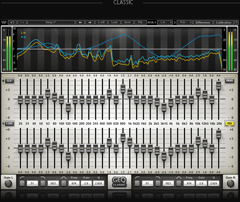The width and height of the screenshot is (240, 202).
Task: Click the lower 800 Hz band fader
Action: point(123,137)
